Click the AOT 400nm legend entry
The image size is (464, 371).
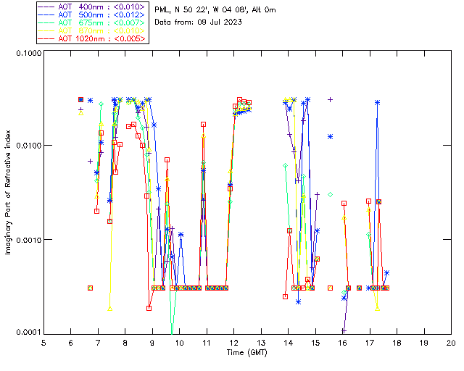tap(91, 7)
